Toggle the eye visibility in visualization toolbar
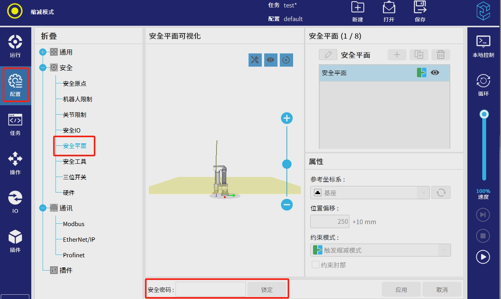 pos(270,60)
